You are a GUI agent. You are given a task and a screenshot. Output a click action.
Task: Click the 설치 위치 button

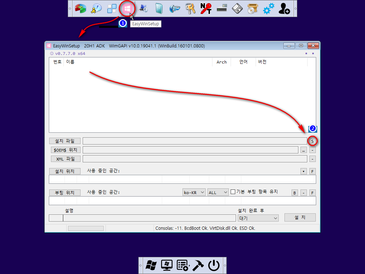65,171
